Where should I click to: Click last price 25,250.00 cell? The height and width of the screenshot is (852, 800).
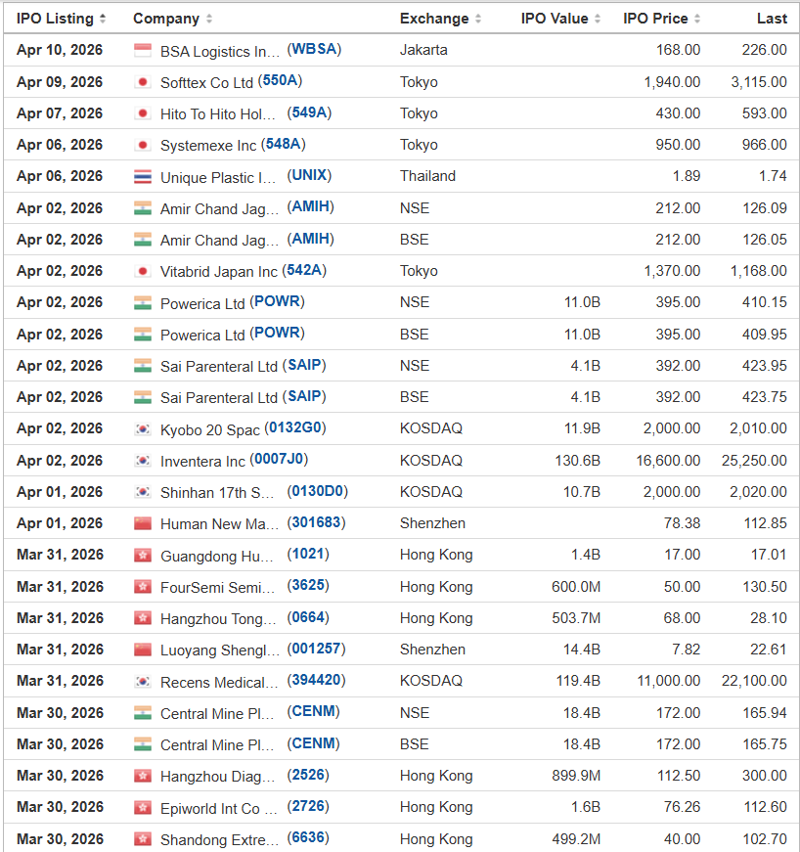[x=754, y=461]
